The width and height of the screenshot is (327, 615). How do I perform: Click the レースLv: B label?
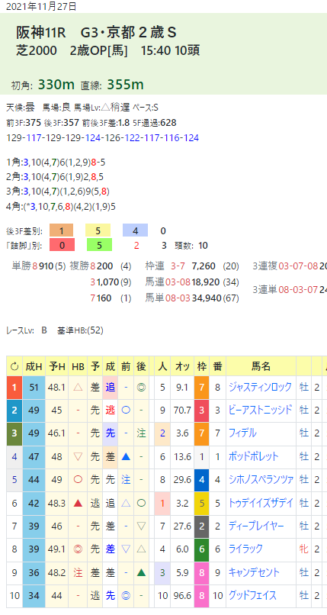27,330
